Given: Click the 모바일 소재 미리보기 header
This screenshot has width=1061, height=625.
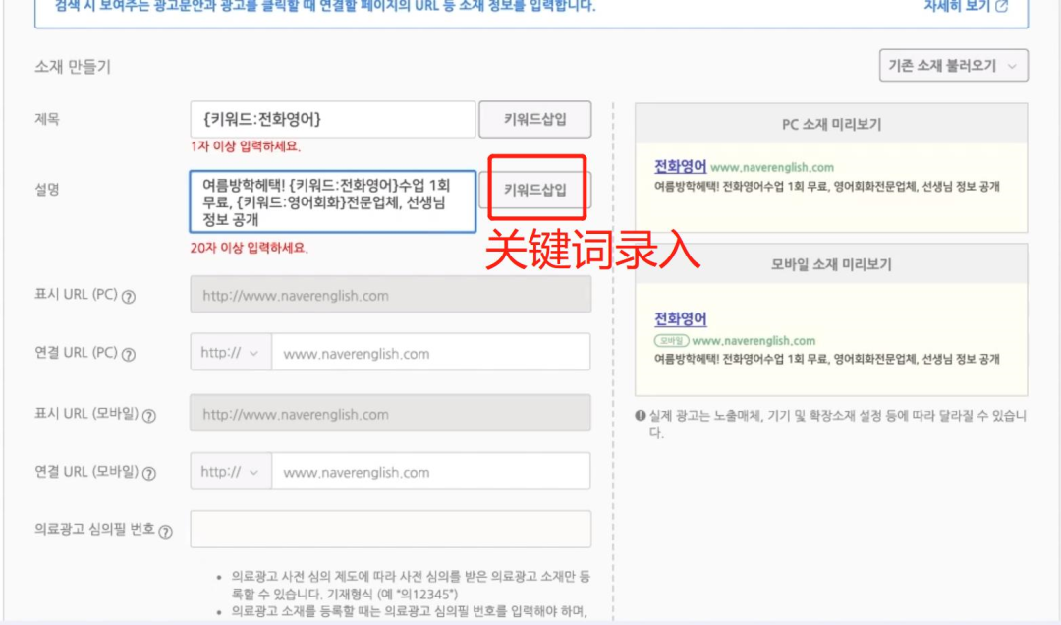Looking at the screenshot, I should coord(831,264).
